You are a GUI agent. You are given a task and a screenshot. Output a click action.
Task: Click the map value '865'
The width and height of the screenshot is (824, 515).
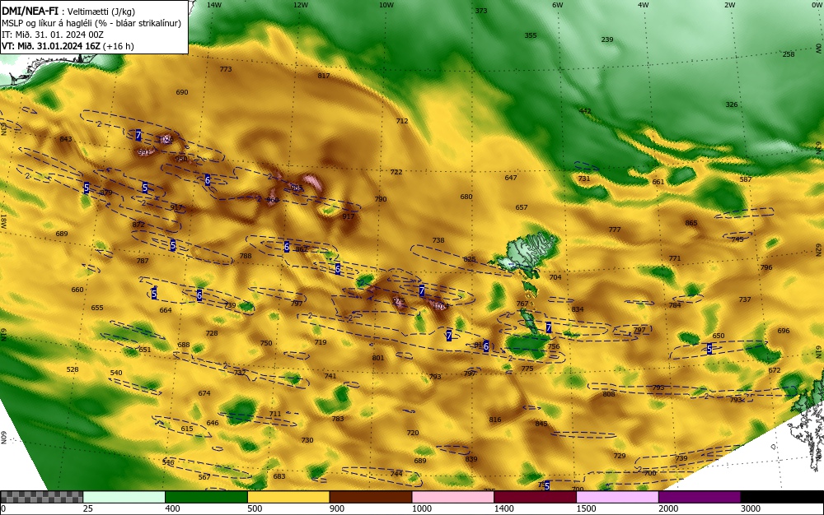point(691,224)
